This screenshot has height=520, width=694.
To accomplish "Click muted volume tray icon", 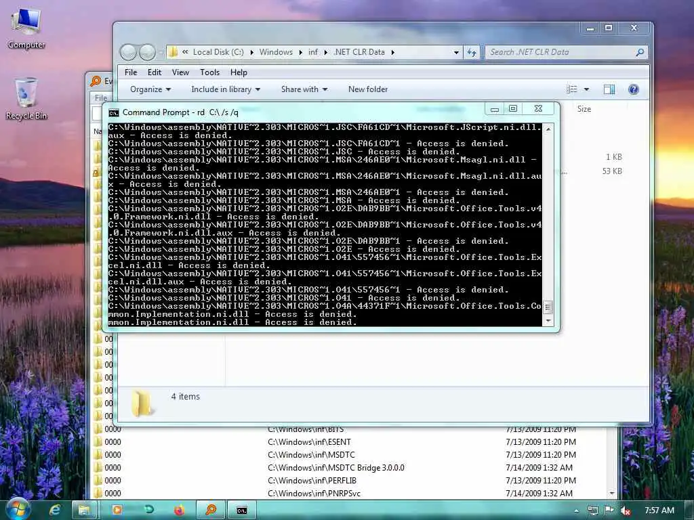I will (626, 511).
